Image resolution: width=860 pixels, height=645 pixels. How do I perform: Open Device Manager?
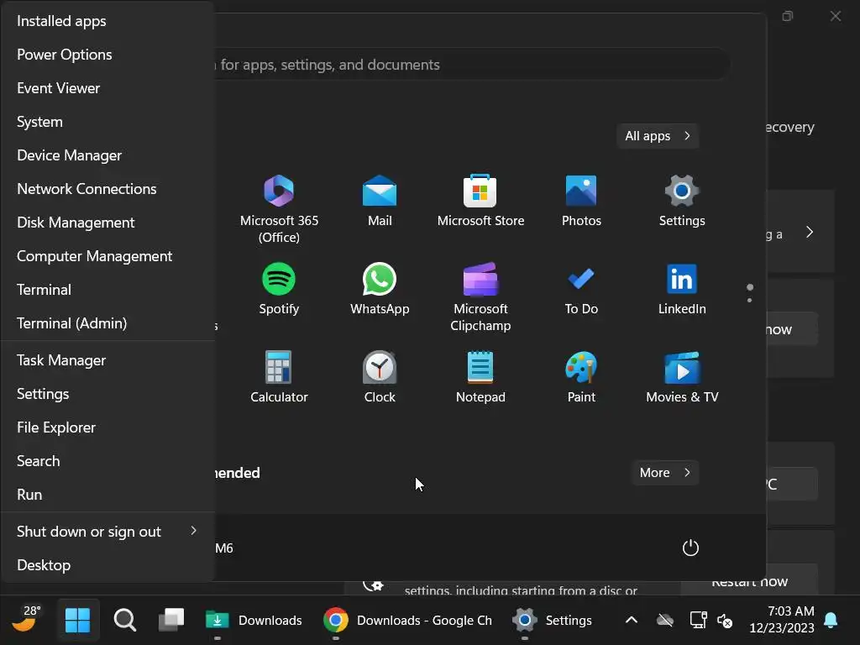click(107, 155)
